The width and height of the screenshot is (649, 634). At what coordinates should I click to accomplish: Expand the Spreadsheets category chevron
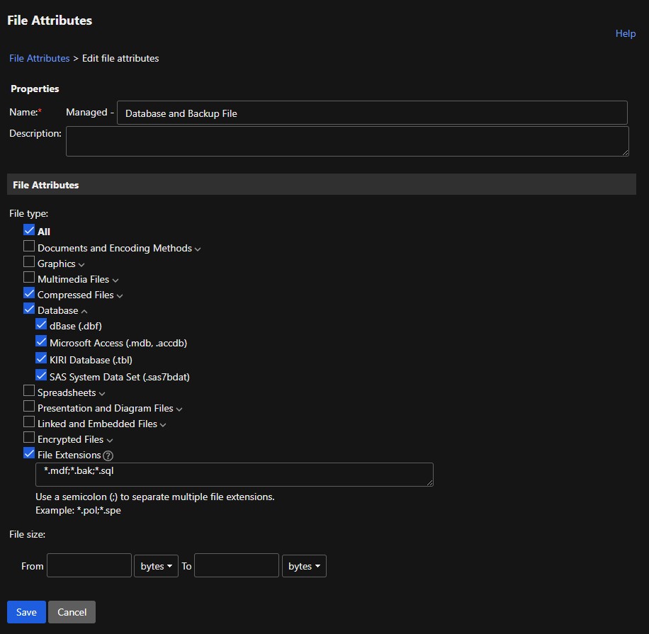point(102,394)
